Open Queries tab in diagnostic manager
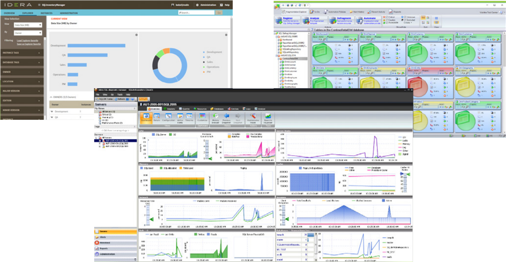Image resolution: width=506 pixels, height=262 pixels. pos(185,108)
